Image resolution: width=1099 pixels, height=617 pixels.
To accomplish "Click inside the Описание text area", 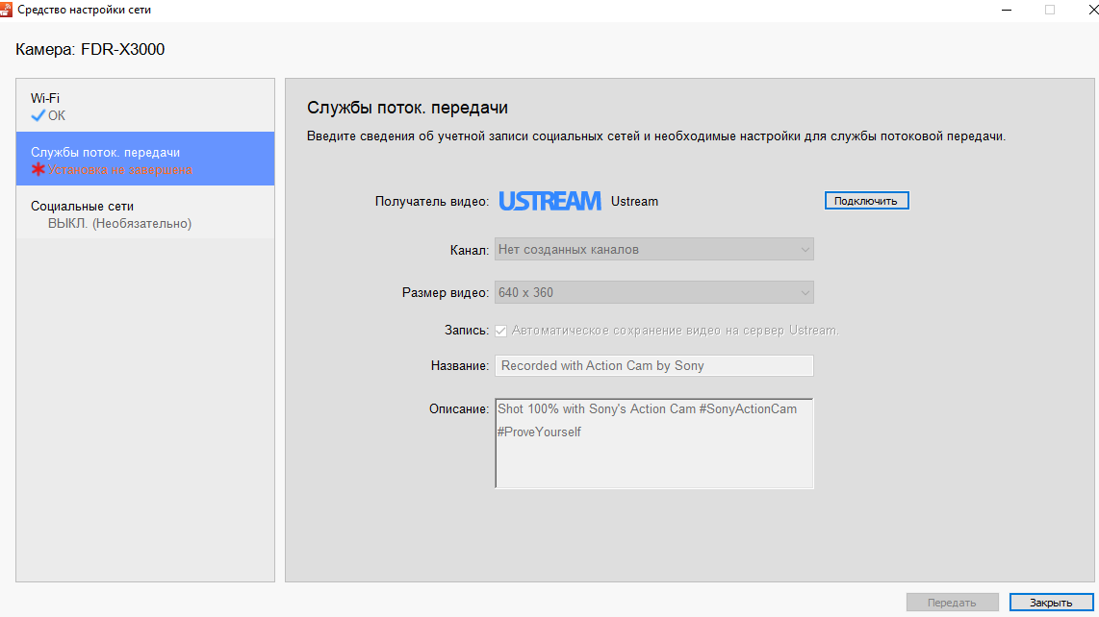I will click(x=654, y=452).
